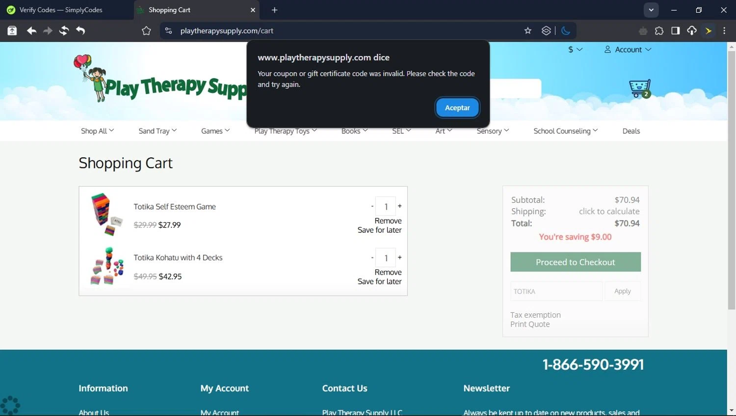The height and width of the screenshot is (416, 736).
Task: Toggle the browser side panel icon
Action: 676,30
